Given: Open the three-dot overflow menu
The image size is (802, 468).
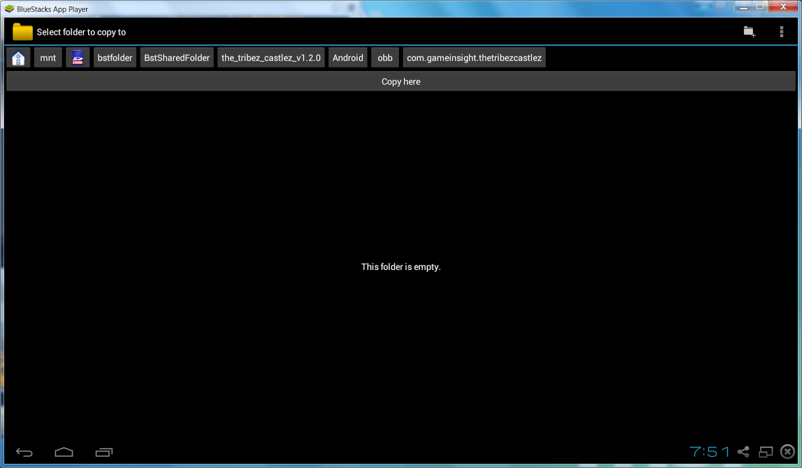Looking at the screenshot, I should pyautogui.click(x=781, y=32).
